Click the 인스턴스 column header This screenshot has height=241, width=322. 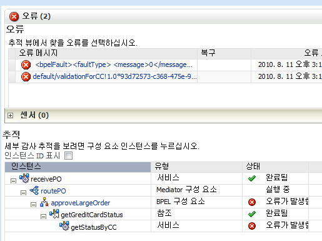click(78, 167)
